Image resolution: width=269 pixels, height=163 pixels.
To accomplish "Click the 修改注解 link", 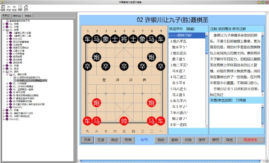I will pos(239,29).
